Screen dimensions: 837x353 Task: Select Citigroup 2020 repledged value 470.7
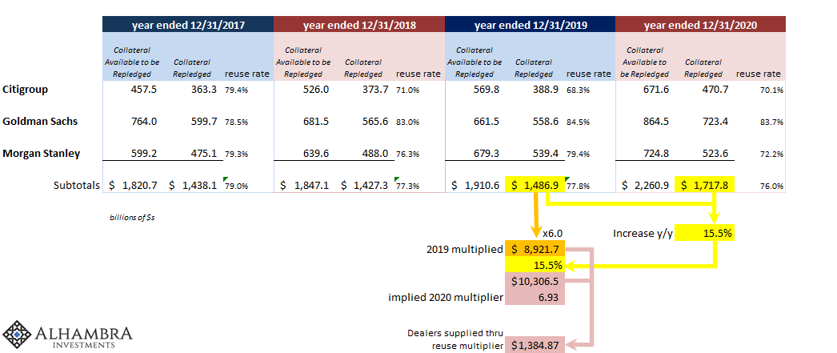pos(715,90)
